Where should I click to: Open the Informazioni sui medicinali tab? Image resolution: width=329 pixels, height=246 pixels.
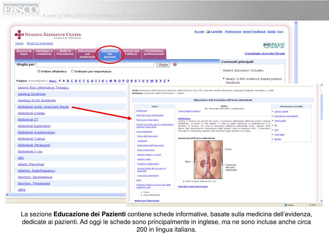87,53
